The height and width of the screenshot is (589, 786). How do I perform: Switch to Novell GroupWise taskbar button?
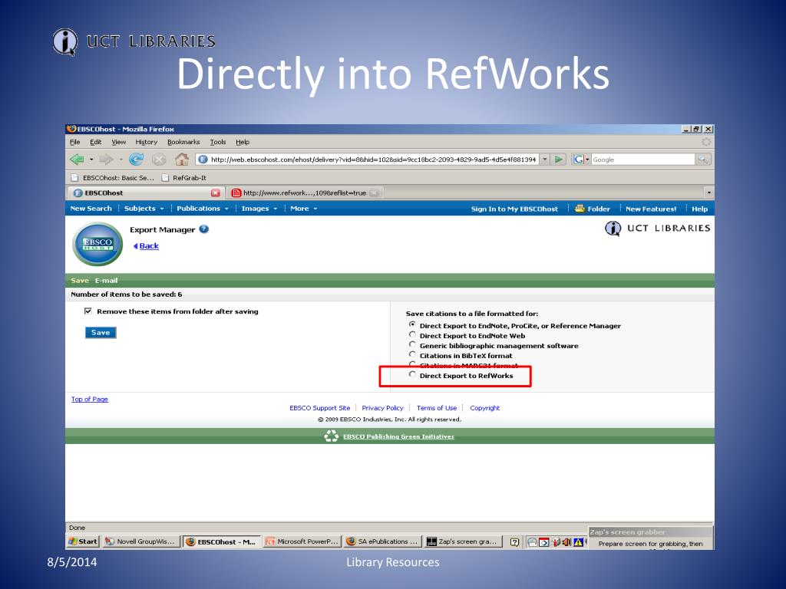click(140, 541)
